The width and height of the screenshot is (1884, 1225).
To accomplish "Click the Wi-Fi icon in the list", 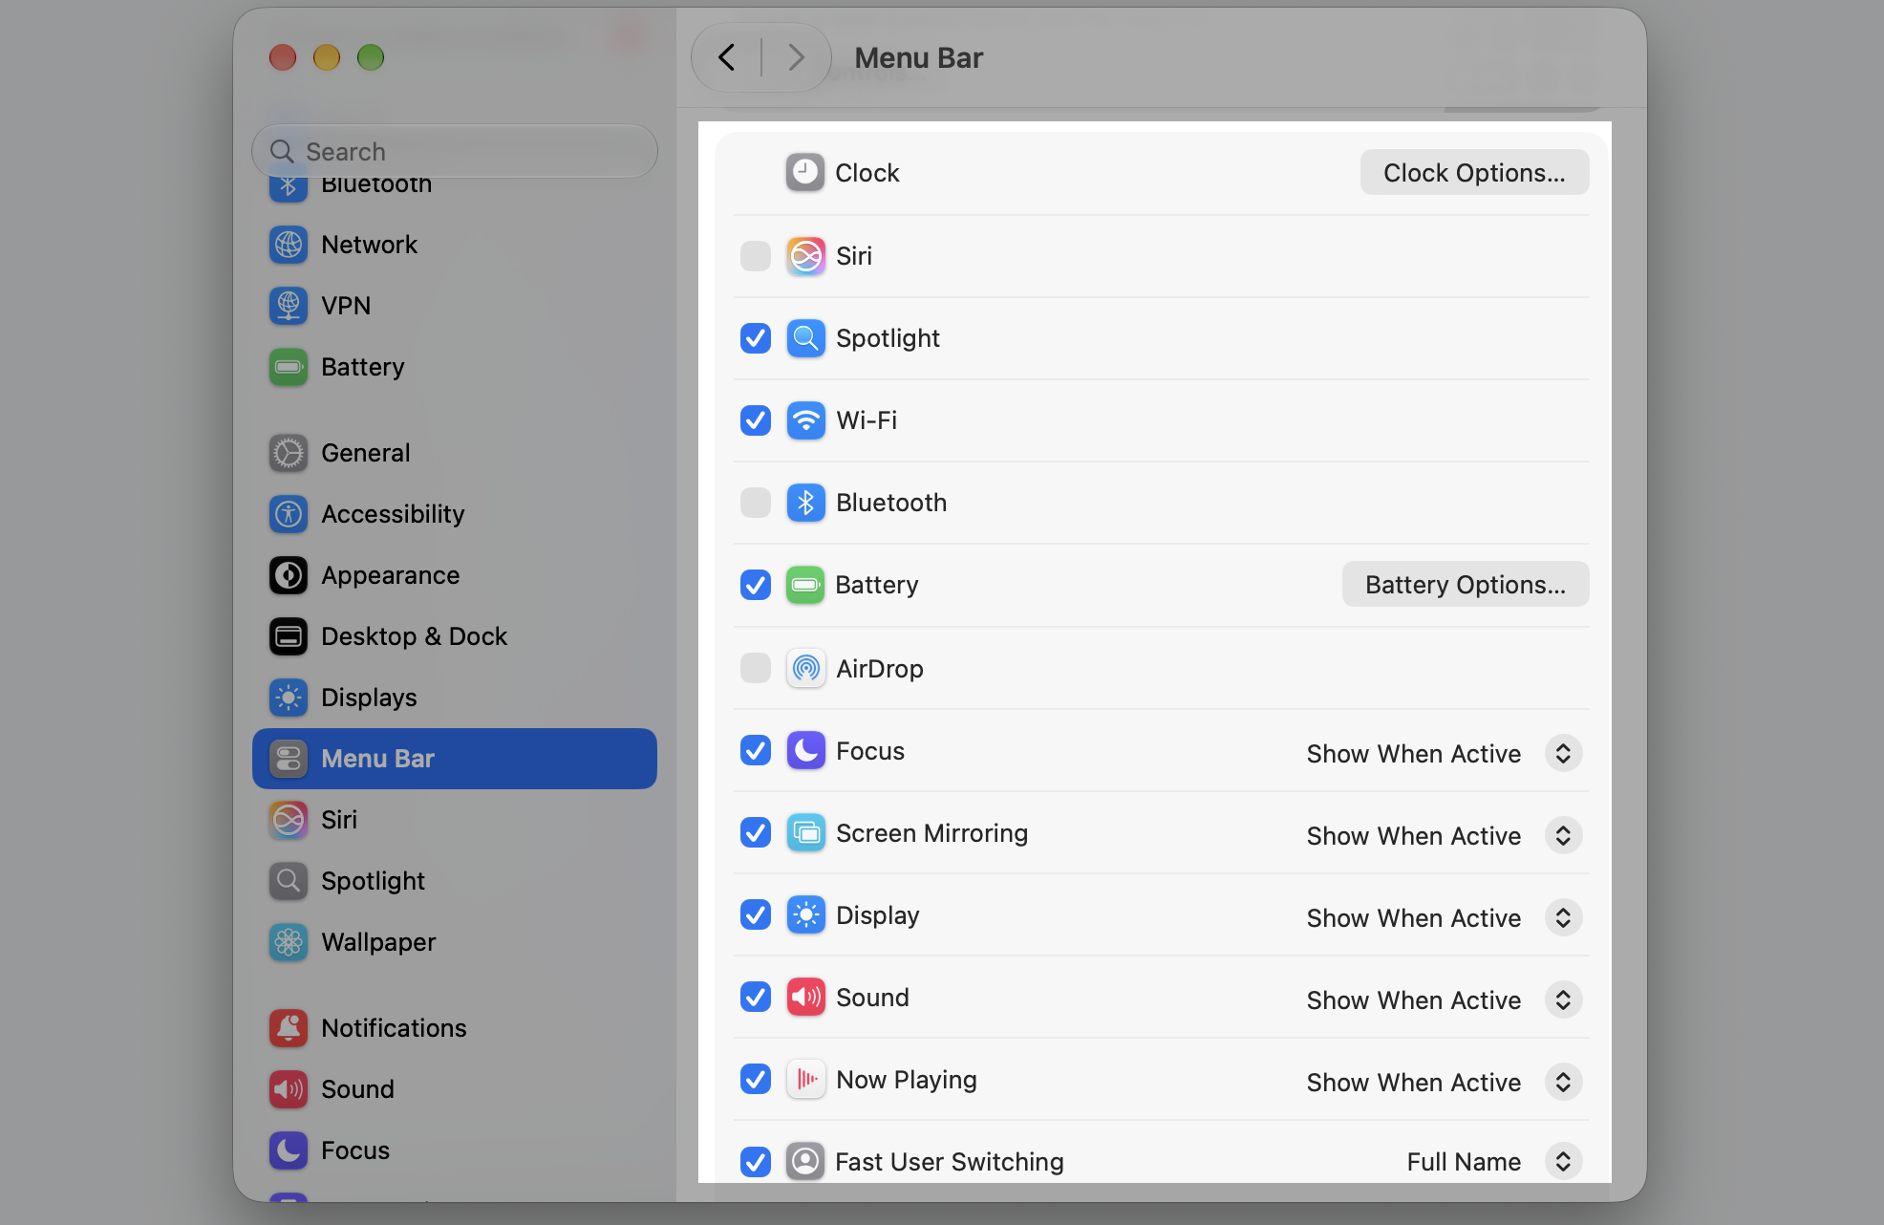I will [x=805, y=420].
